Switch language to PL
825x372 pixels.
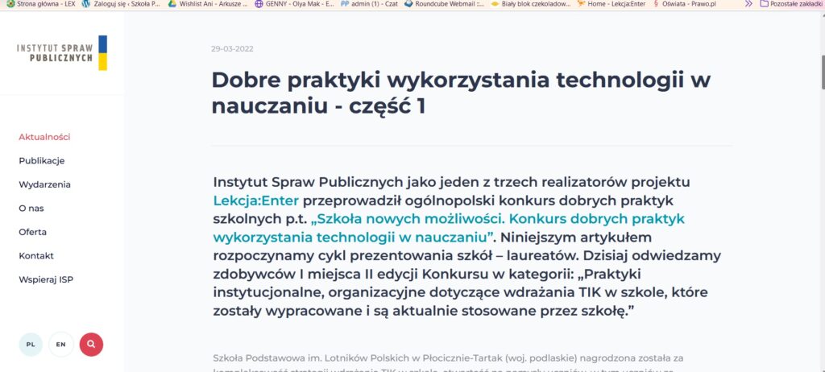pyautogui.click(x=31, y=344)
